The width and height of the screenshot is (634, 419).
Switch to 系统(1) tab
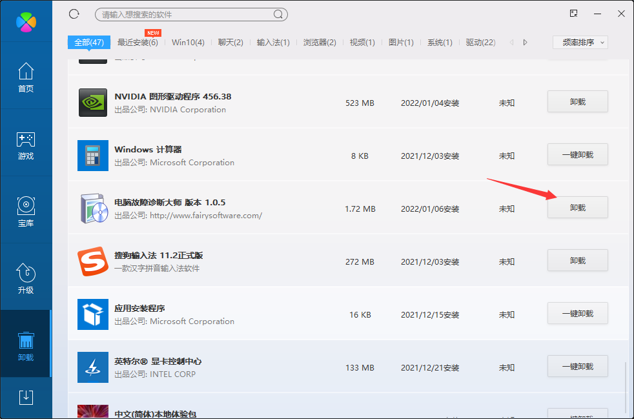(440, 43)
